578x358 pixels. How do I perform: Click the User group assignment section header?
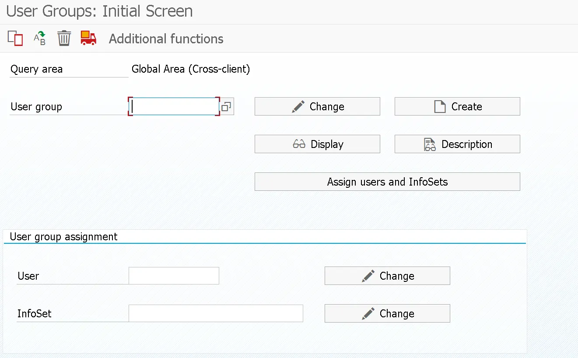click(64, 237)
